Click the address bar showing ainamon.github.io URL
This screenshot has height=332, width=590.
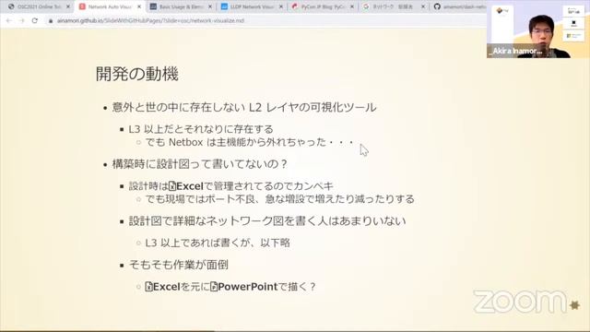(150, 20)
